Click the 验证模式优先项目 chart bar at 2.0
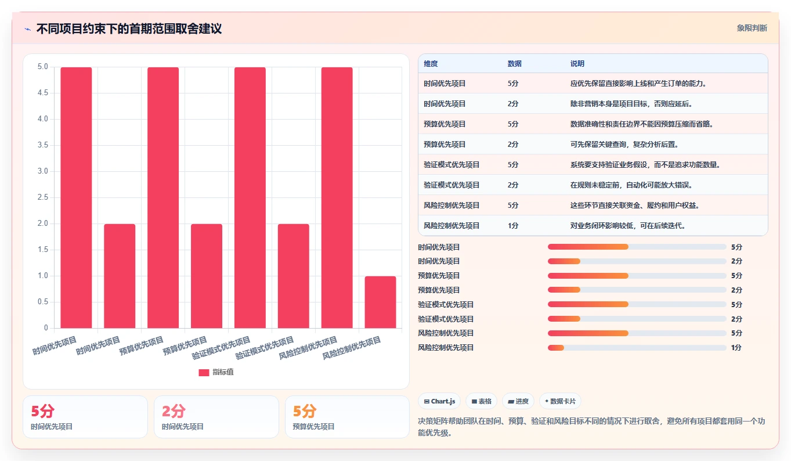Viewport: 791px width, 461px height. pos(294,276)
